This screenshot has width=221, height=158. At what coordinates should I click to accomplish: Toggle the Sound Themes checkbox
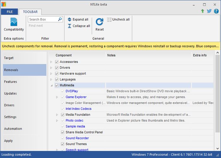point(63,144)
